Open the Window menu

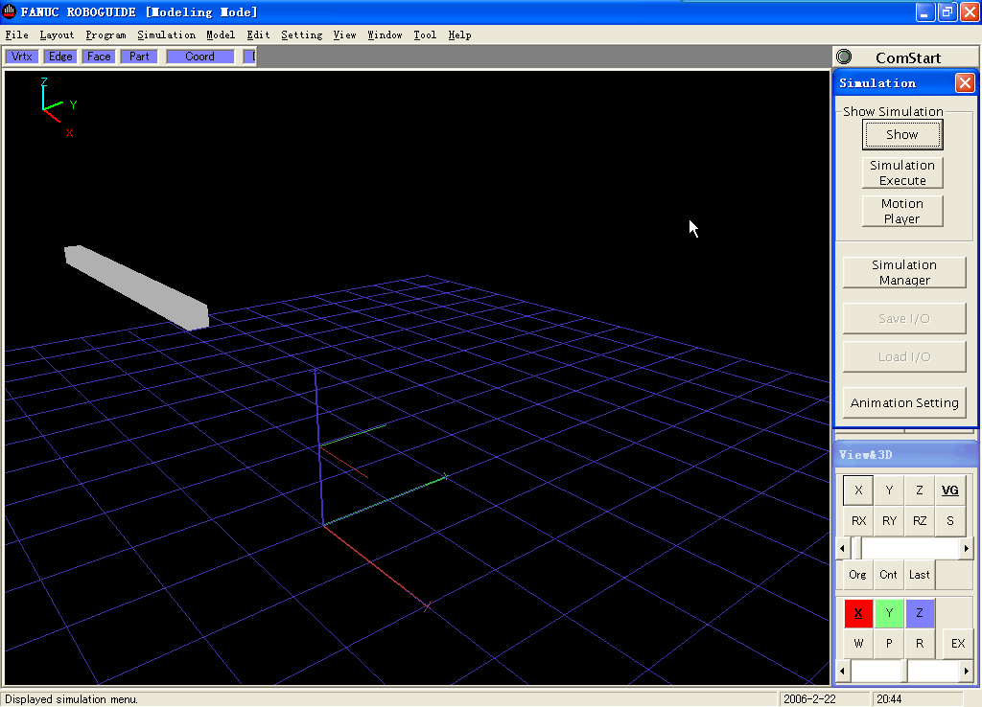coord(386,35)
